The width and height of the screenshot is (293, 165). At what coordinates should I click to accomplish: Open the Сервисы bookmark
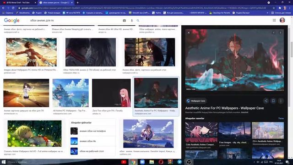pyautogui.click(x=8, y=13)
